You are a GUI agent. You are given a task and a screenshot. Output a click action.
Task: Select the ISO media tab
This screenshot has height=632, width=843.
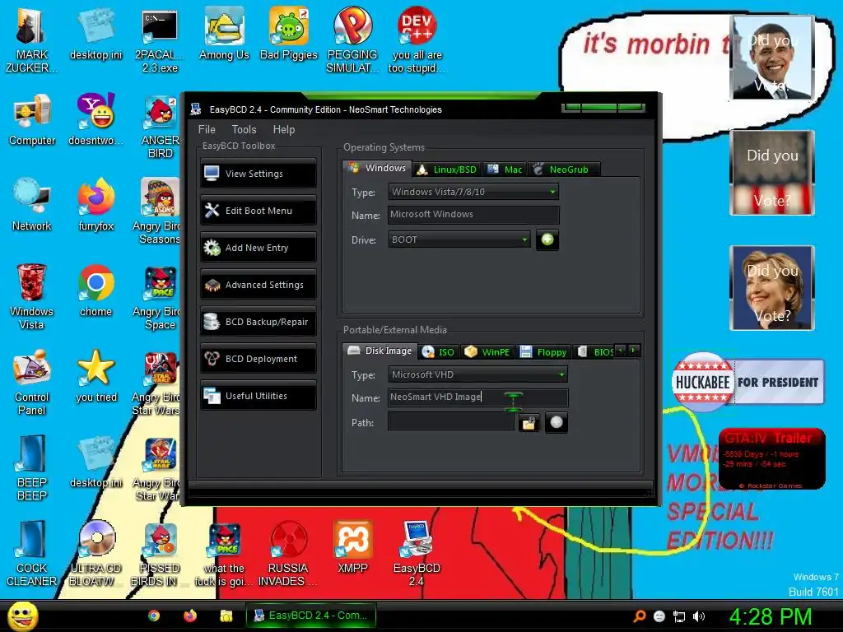click(x=439, y=352)
